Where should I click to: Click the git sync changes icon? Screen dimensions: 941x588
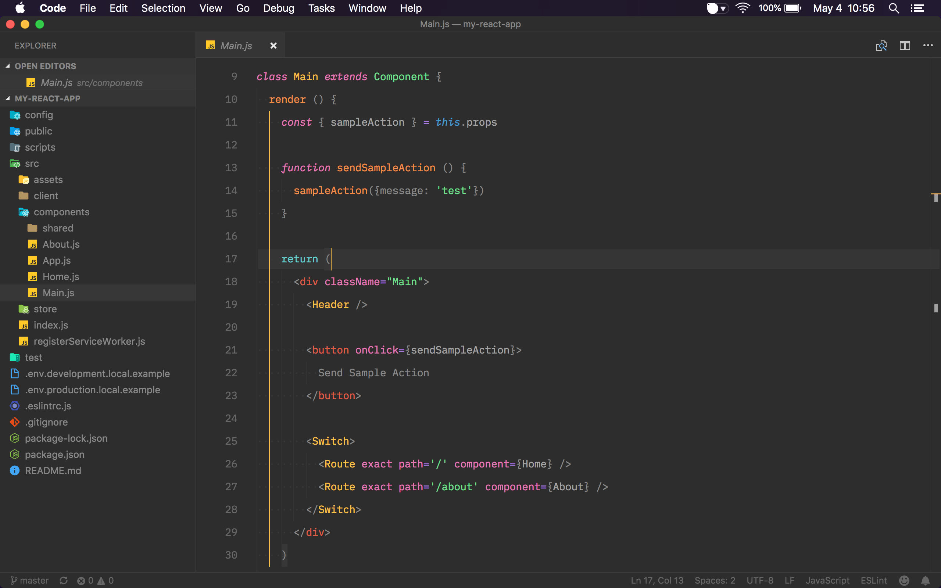point(64,580)
